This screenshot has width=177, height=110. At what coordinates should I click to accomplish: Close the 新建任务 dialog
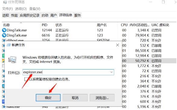tap(117, 45)
